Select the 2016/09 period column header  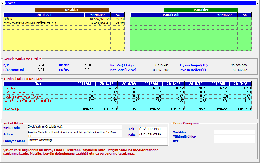[129, 84]
